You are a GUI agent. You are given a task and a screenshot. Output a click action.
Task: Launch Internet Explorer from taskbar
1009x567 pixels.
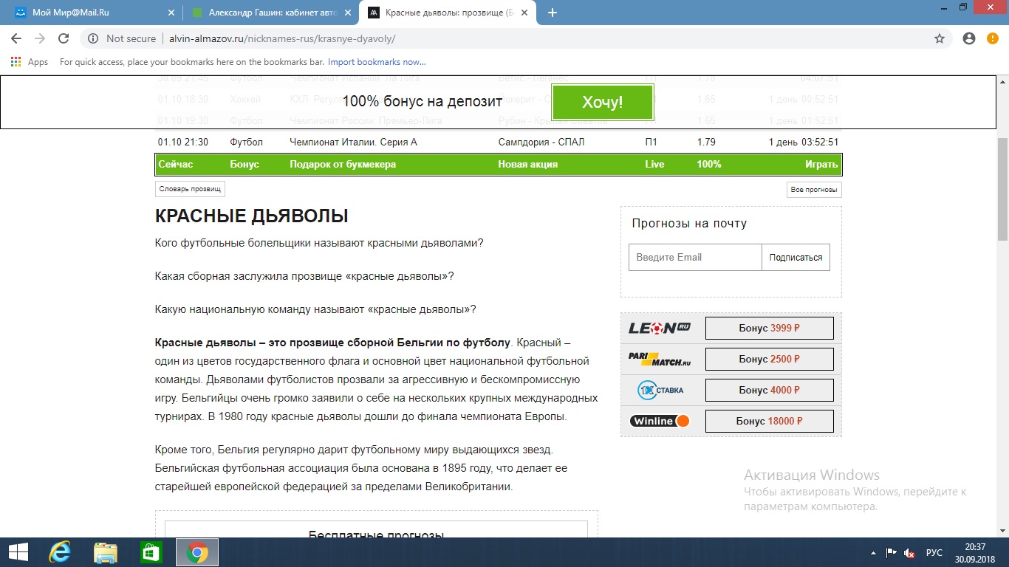point(59,552)
